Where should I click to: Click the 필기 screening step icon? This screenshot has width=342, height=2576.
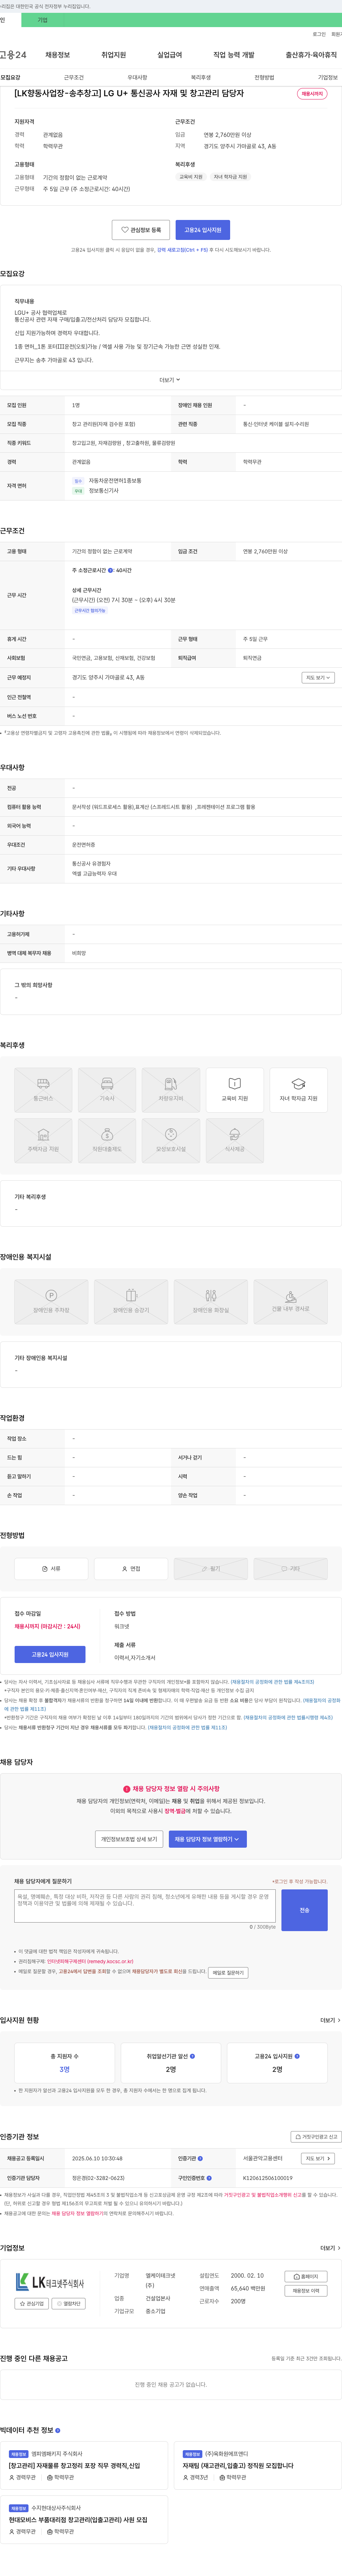click(x=211, y=1569)
